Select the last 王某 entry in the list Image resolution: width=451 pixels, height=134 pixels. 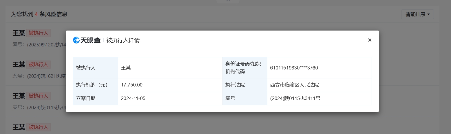(x=19, y=127)
